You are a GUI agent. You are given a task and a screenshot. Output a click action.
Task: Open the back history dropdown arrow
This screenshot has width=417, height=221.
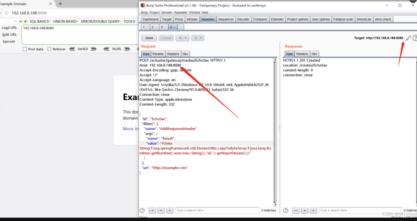point(186,38)
